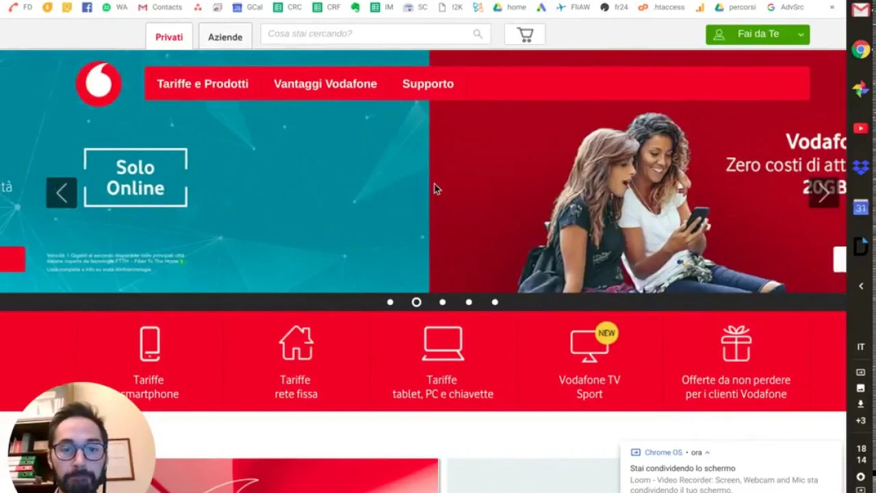876x493 pixels.
Task: Open Tariffe rete fissa link
Action: [x=296, y=387]
